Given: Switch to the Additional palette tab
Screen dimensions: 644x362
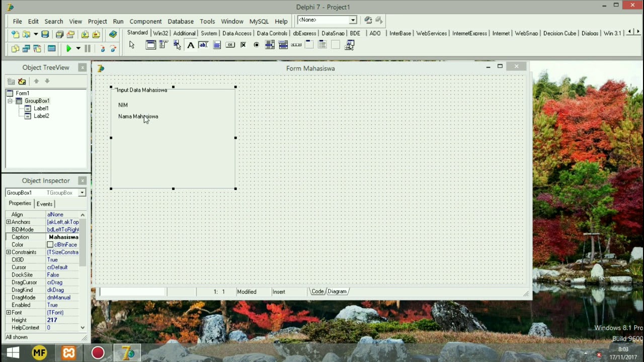Looking at the screenshot, I should (184, 33).
